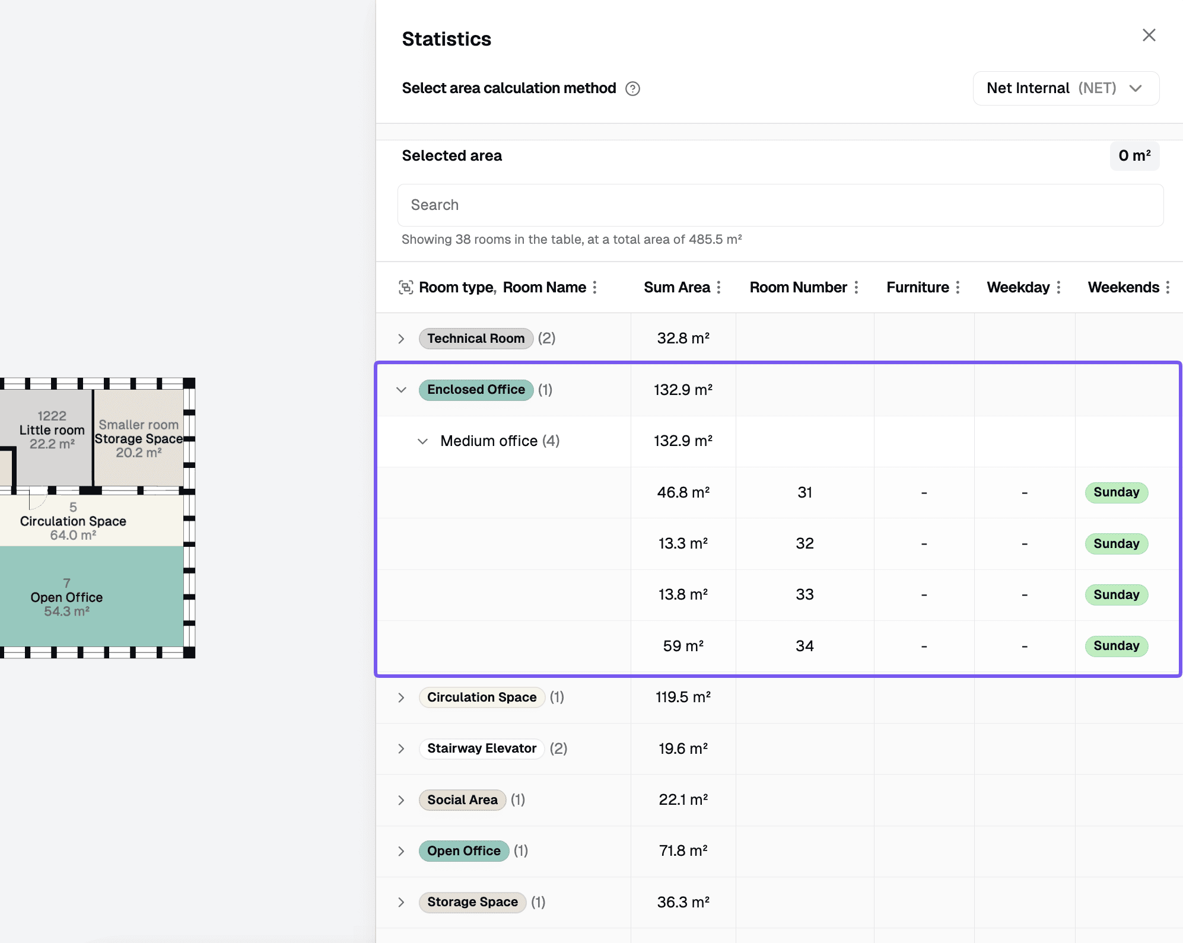Click the grouping icon beside Room type header
Image resolution: width=1183 pixels, height=943 pixels.
click(406, 288)
